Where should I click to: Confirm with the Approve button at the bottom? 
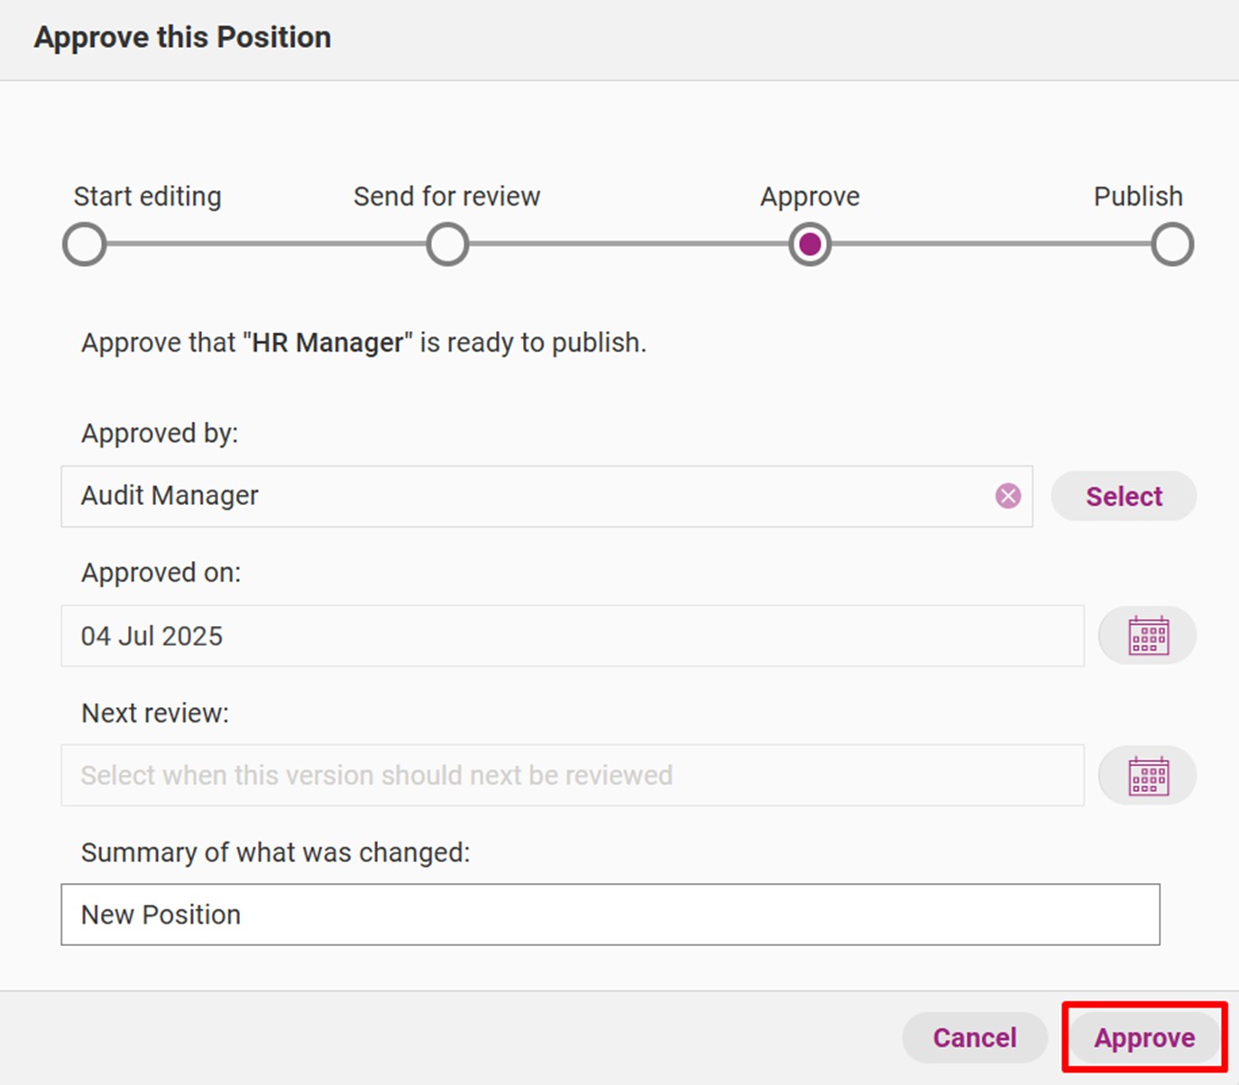[x=1144, y=1037]
